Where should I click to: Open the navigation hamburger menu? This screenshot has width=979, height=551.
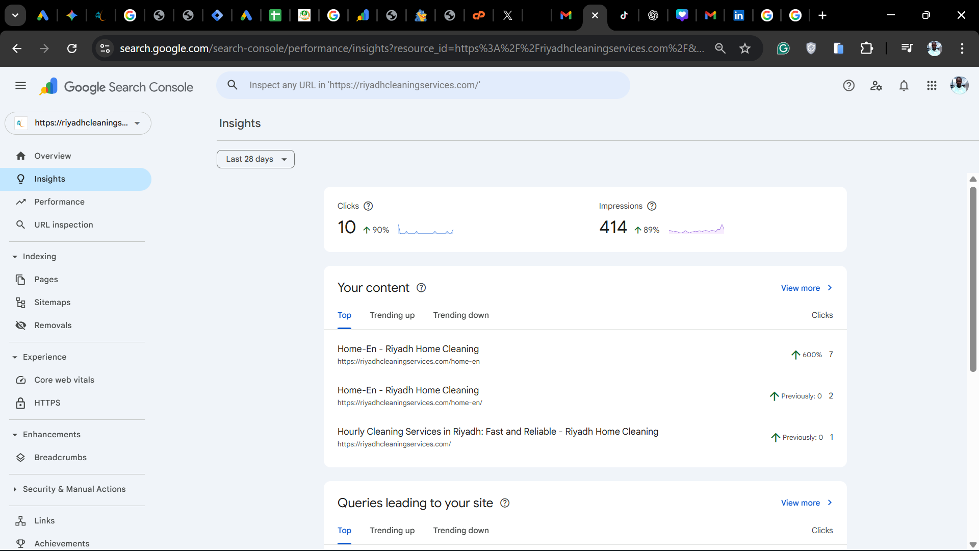pyautogui.click(x=20, y=85)
